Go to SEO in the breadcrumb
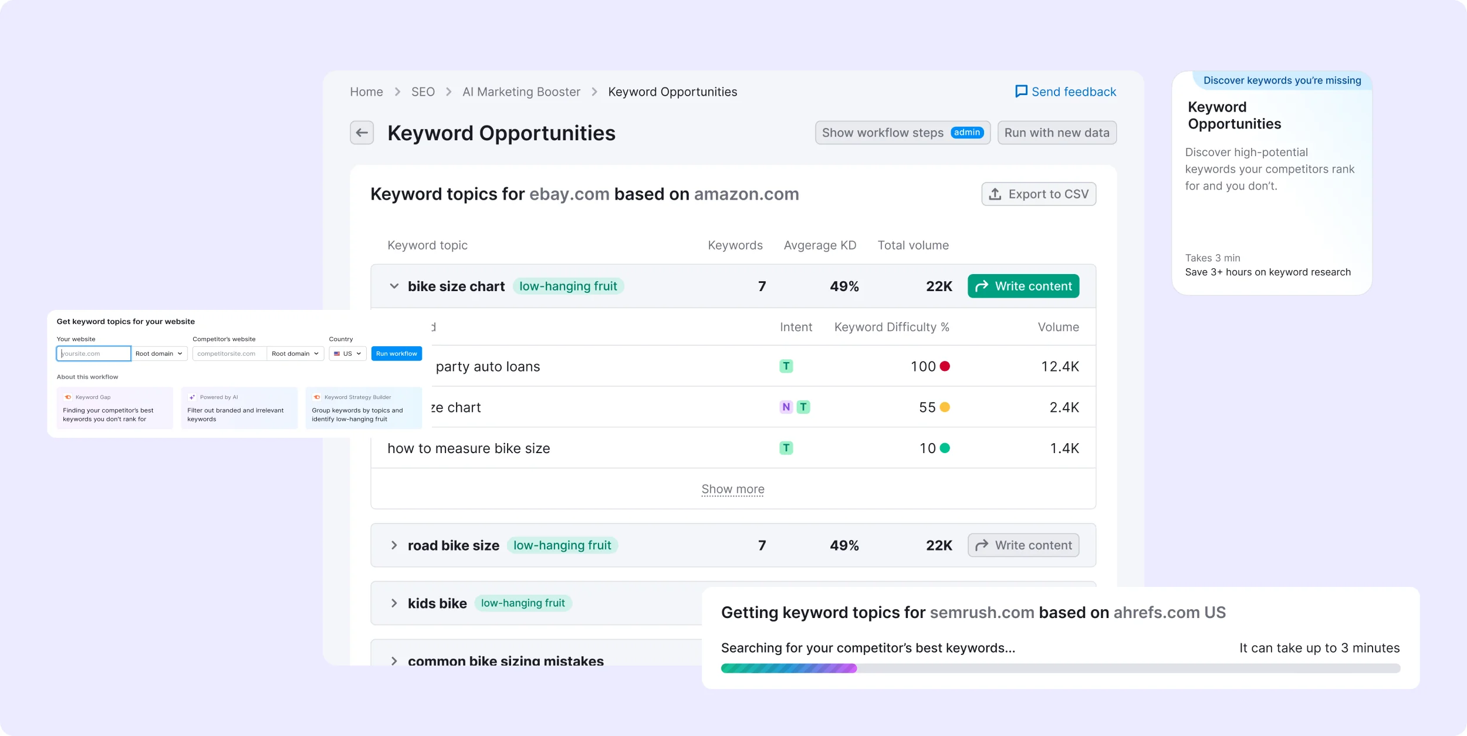Image resolution: width=1467 pixels, height=736 pixels. coord(423,92)
